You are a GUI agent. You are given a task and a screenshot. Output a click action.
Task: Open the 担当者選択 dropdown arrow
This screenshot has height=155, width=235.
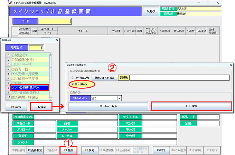pos(119,98)
